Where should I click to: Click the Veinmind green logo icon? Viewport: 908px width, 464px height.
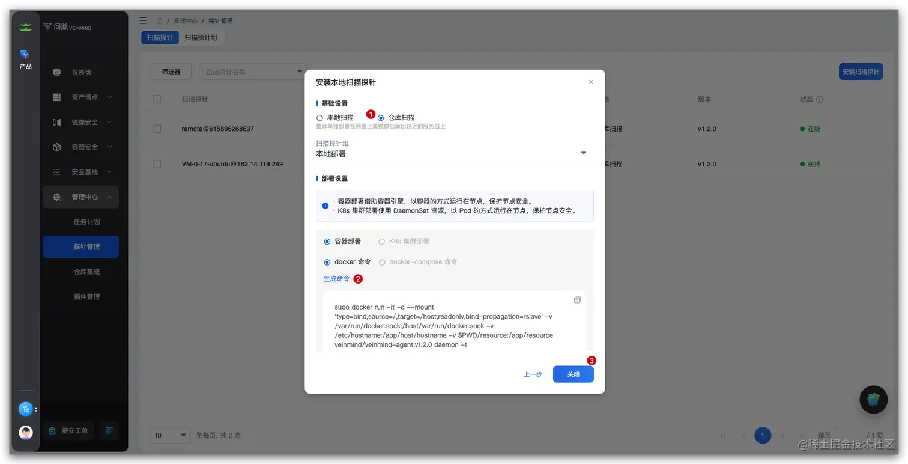point(25,27)
